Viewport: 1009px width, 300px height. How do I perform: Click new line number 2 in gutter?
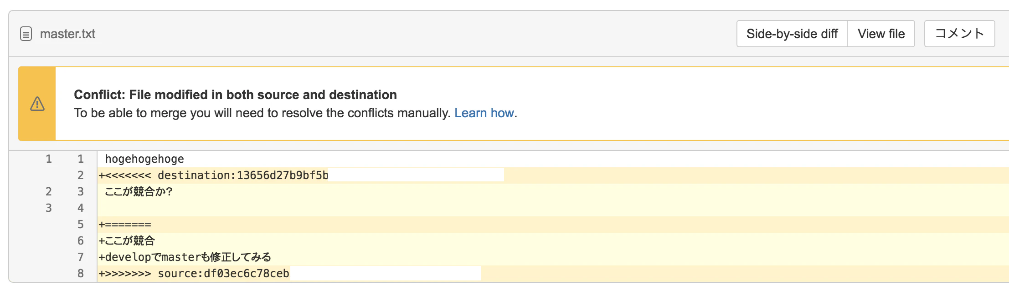coord(81,175)
